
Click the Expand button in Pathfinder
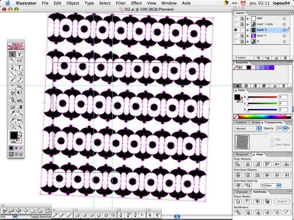282,201
